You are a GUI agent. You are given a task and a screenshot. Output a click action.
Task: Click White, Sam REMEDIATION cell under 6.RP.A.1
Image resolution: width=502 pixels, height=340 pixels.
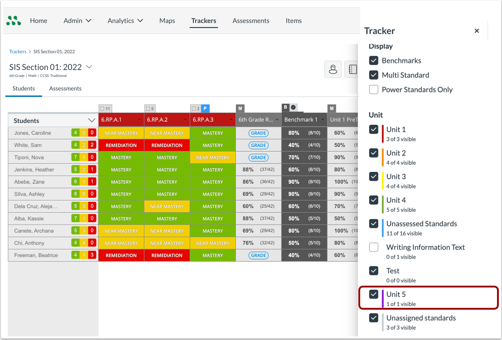click(x=121, y=145)
